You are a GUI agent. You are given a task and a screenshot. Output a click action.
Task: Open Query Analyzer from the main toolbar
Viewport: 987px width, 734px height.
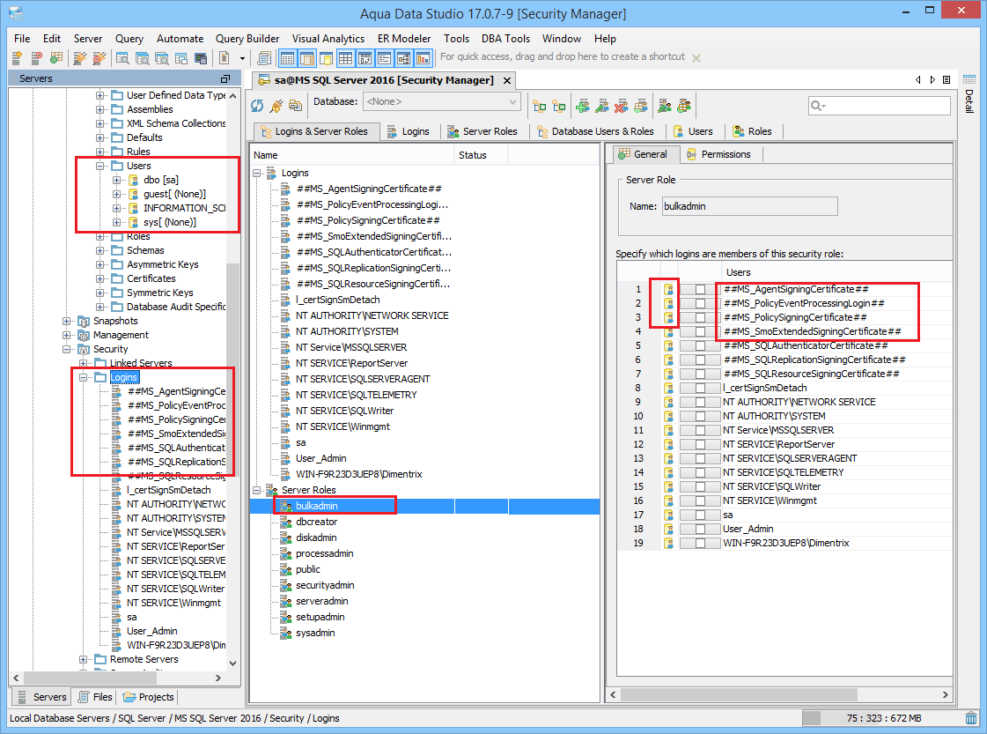pyautogui.click(x=122, y=58)
